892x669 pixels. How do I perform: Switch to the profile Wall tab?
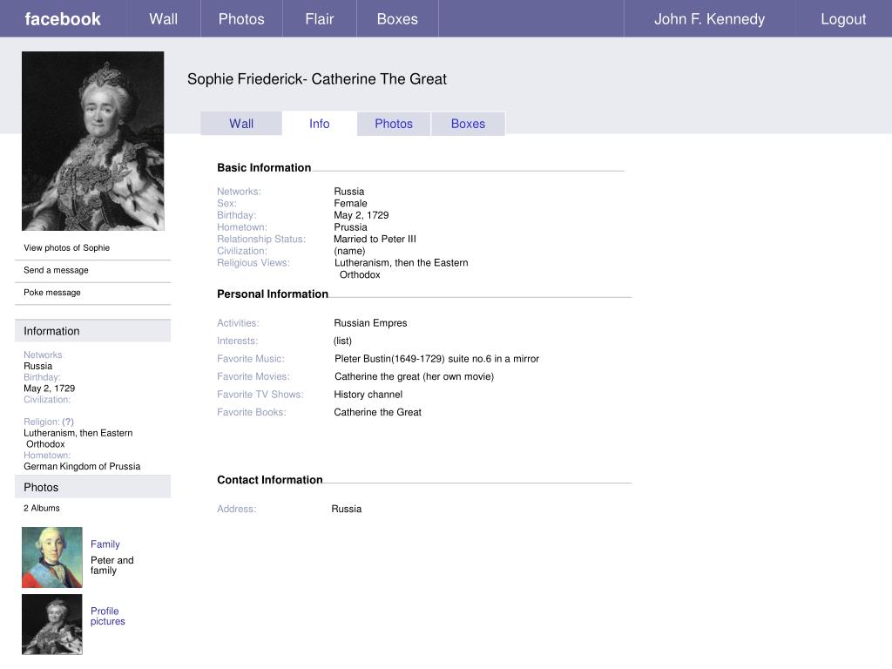(241, 124)
